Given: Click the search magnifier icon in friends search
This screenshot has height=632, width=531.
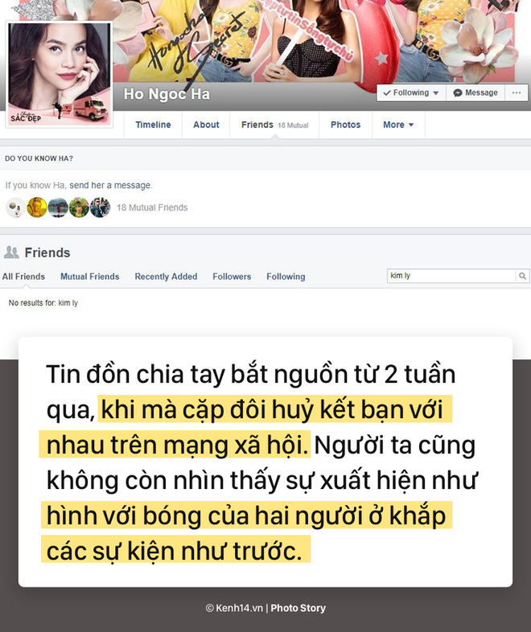Looking at the screenshot, I should (x=522, y=276).
